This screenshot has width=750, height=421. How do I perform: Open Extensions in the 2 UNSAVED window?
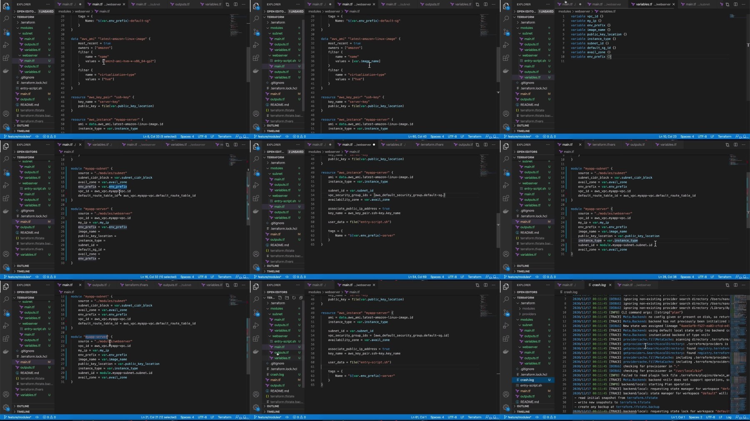click(256, 198)
